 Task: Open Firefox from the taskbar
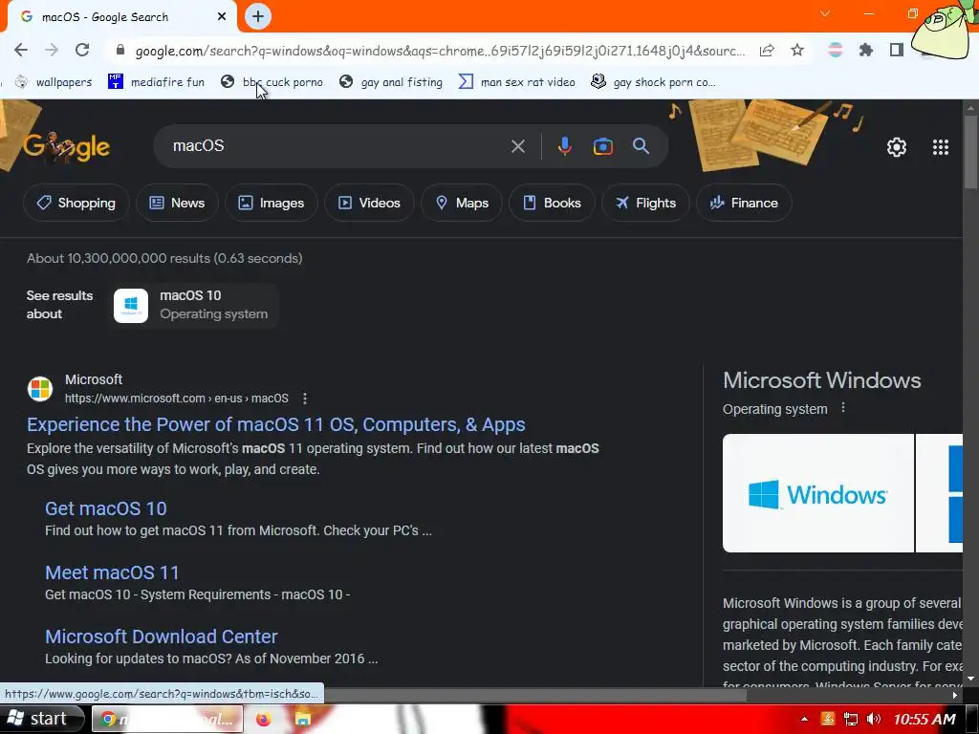coord(264,719)
